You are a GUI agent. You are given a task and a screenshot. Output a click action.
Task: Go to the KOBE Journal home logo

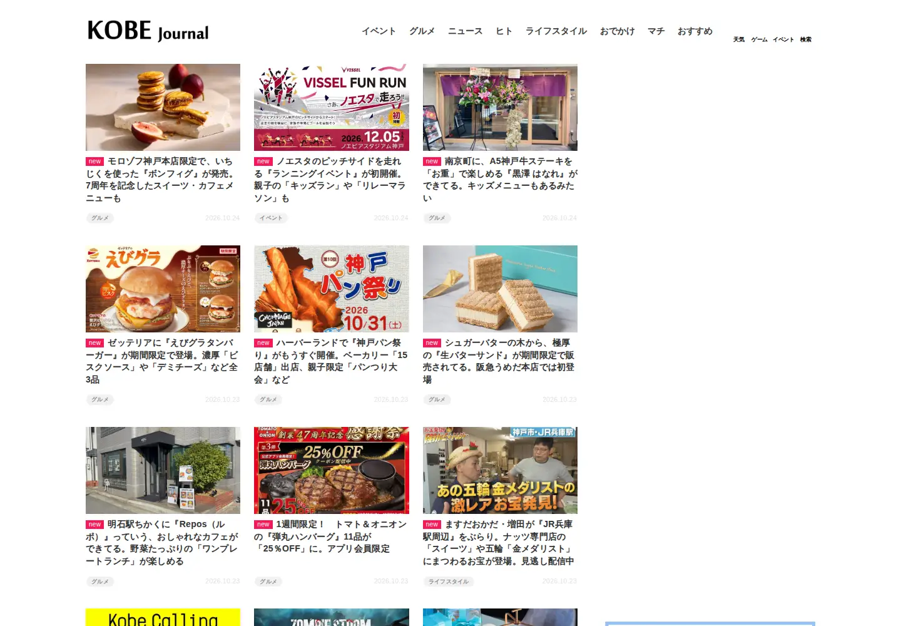click(x=148, y=31)
